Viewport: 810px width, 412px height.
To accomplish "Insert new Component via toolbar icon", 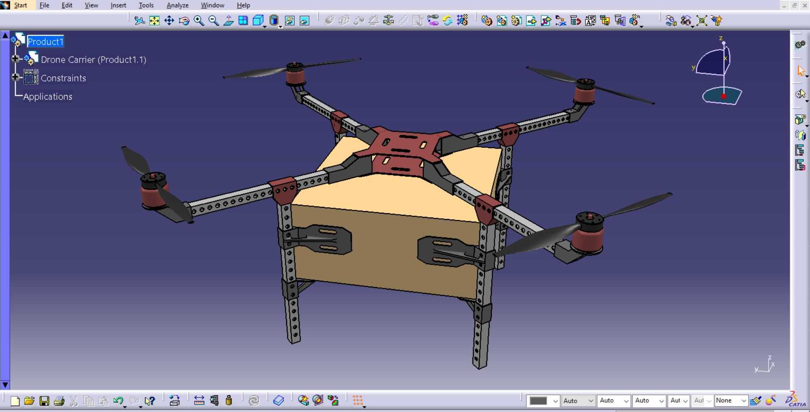I will pos(487,20).
